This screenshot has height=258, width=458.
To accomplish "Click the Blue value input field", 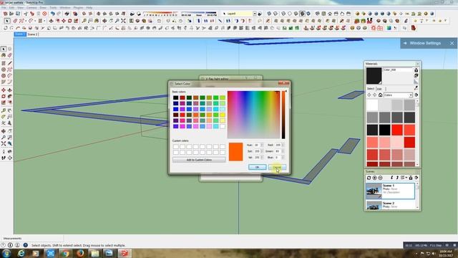I will pyautogui.click(x=278, y=158).
